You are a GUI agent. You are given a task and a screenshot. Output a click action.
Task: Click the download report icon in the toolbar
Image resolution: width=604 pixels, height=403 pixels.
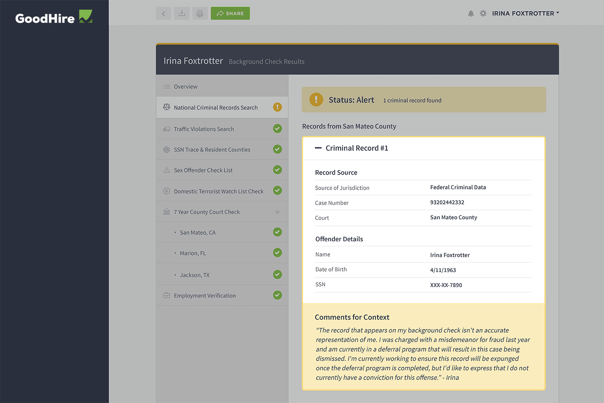(181, 13)
